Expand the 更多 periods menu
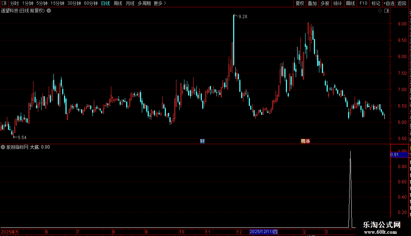411x236 pixels. pos(160,3)
